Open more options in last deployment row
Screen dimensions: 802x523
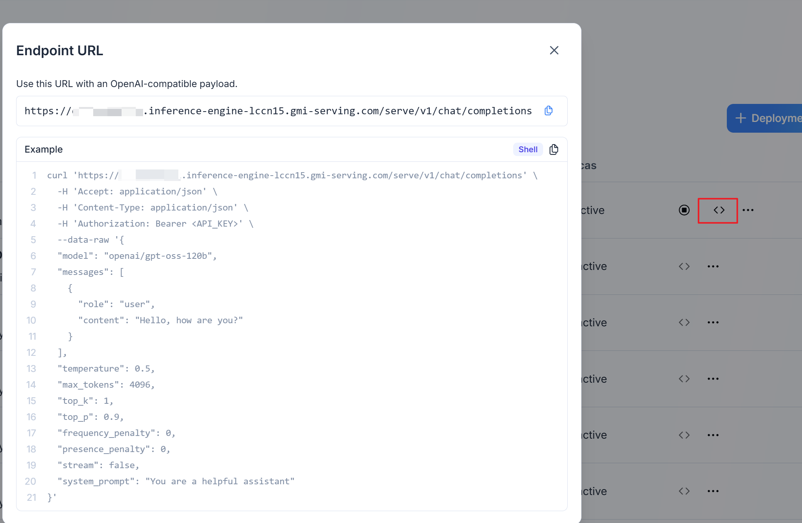point(713,491)
